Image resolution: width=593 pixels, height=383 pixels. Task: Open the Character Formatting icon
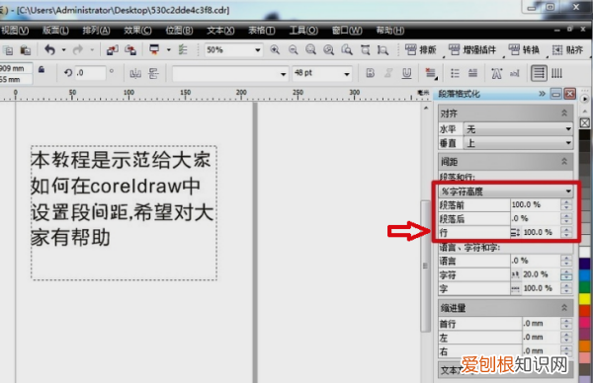[496, 73]
